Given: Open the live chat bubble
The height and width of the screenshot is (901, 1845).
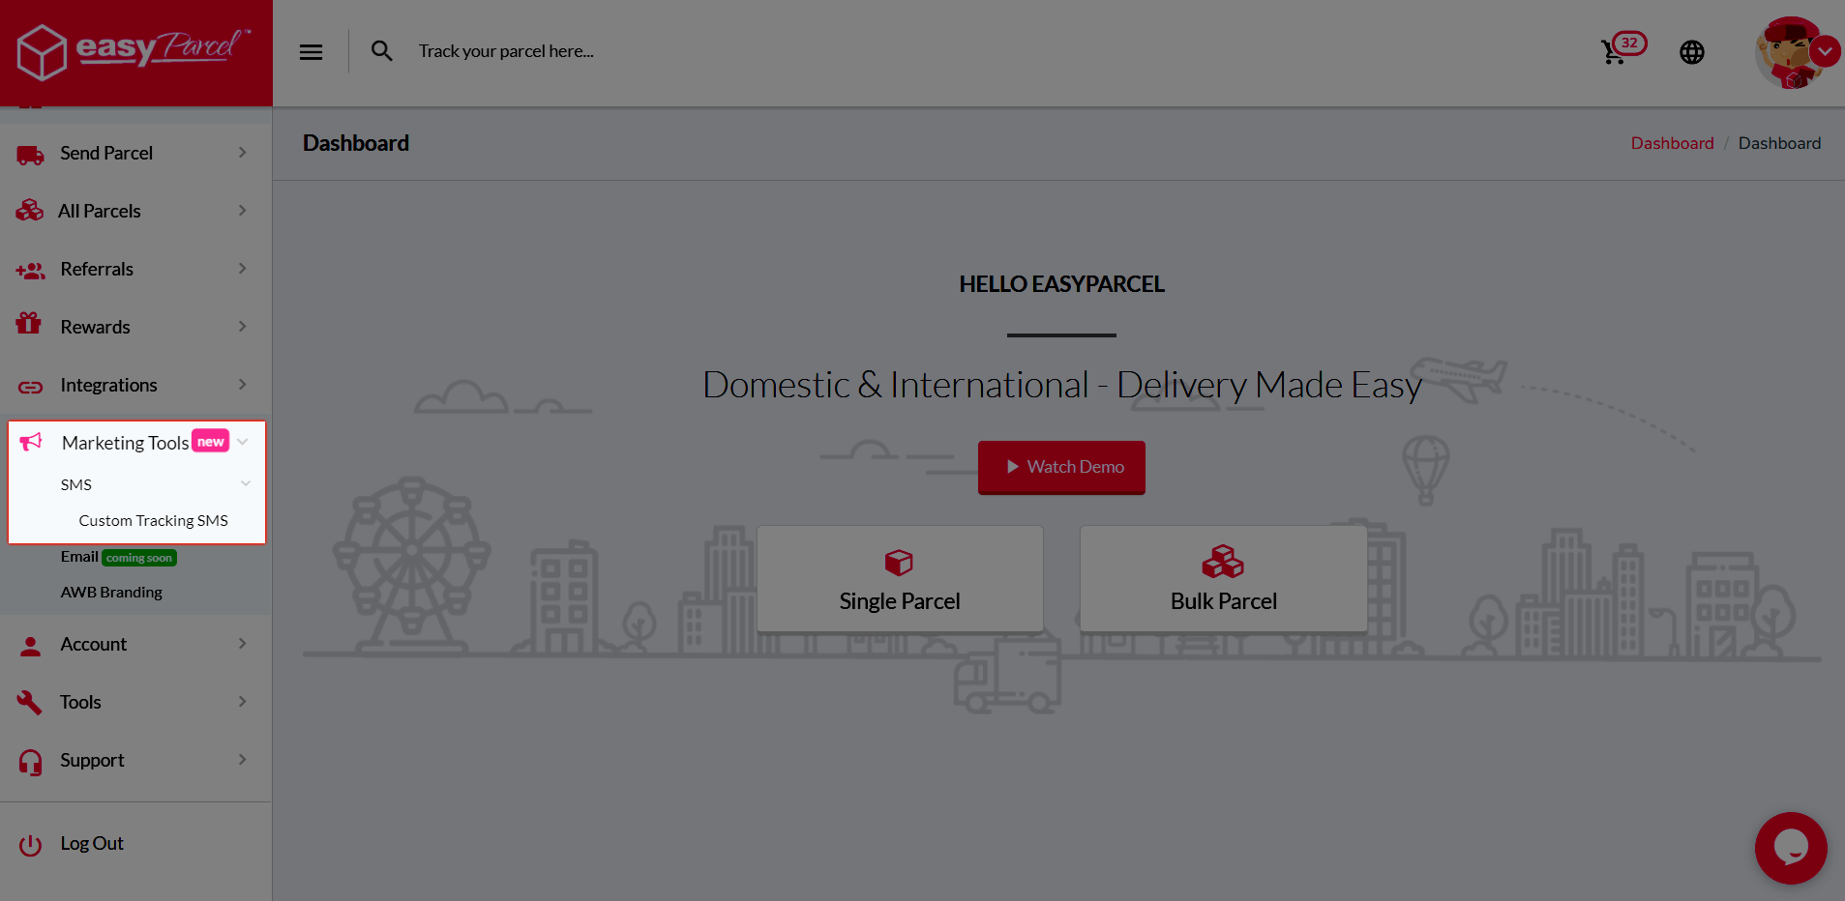Looking at the screenshot, I should click(1790, 848).
